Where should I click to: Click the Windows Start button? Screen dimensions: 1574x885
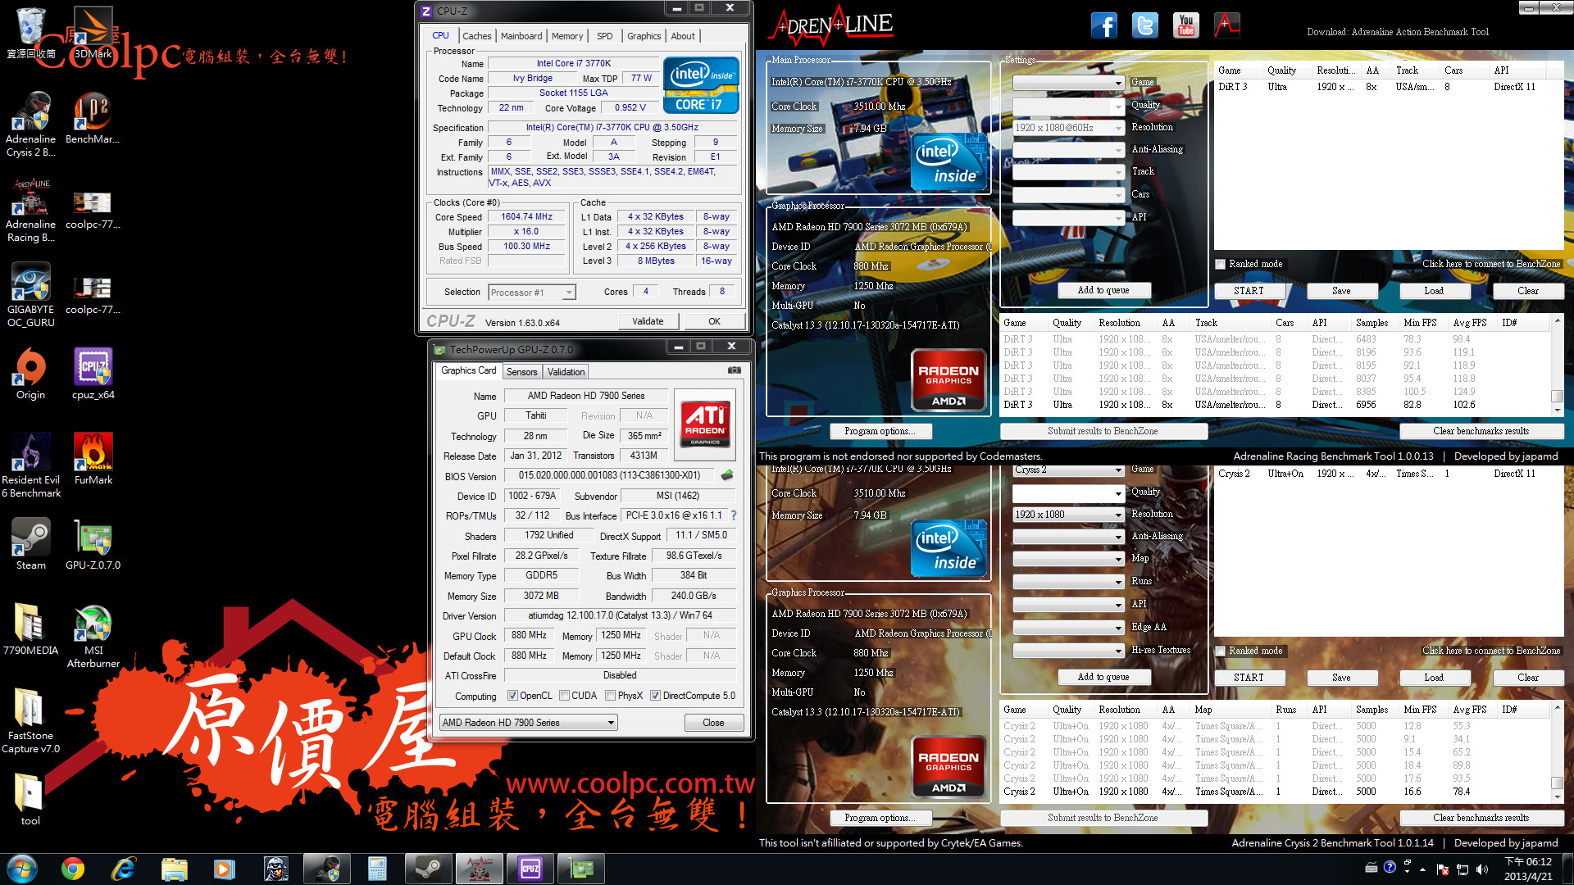pos(21,869)
